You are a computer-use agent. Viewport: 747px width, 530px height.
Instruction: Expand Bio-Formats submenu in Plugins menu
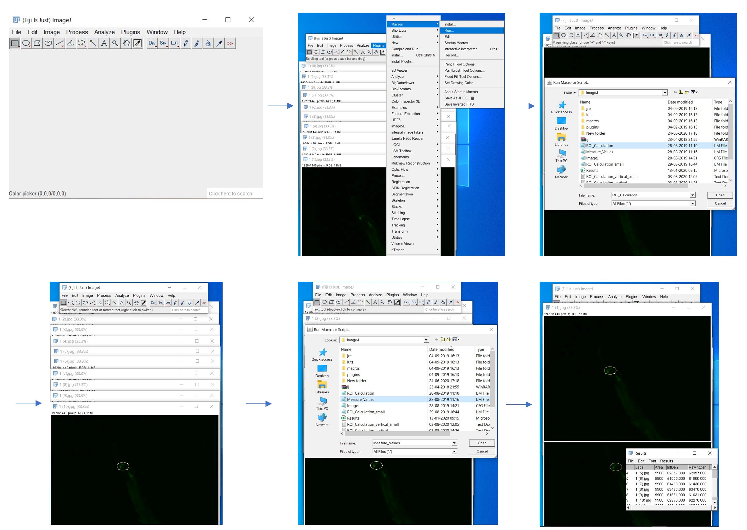click(413, 89)
